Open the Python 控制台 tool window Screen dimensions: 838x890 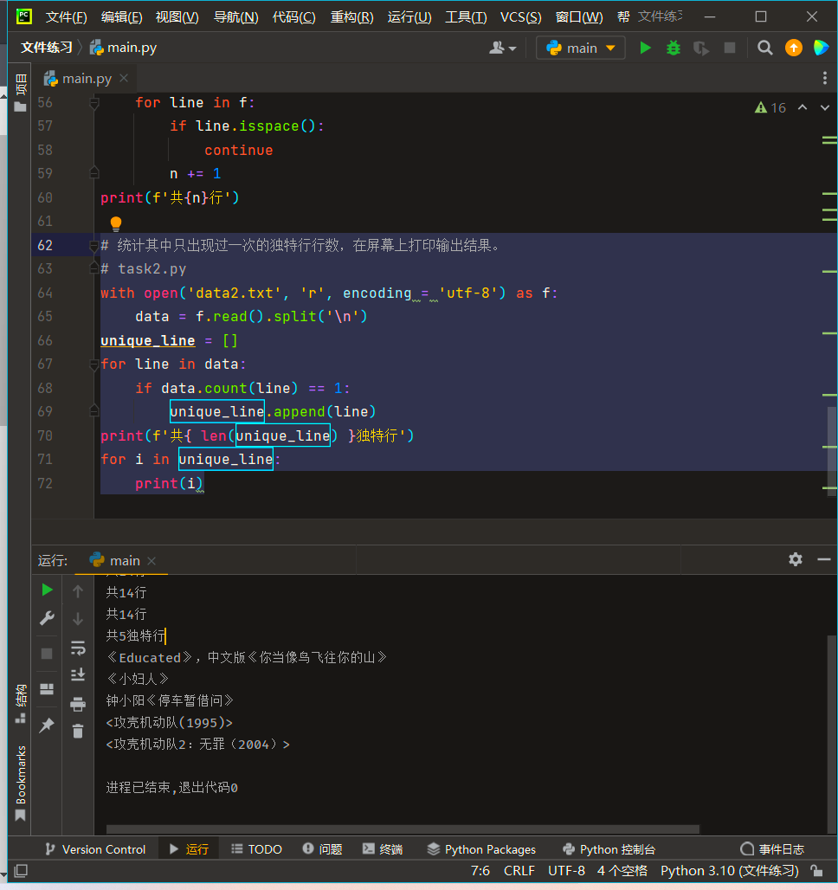pos(609,849)
